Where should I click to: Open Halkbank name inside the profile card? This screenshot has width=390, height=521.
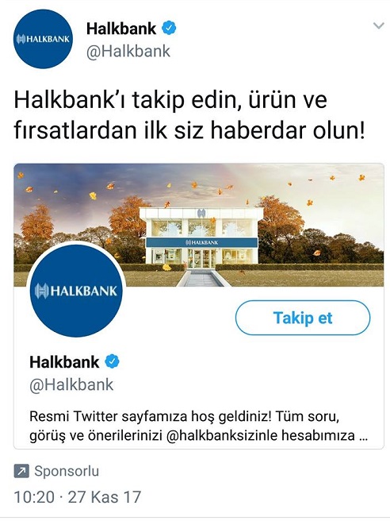64,362
